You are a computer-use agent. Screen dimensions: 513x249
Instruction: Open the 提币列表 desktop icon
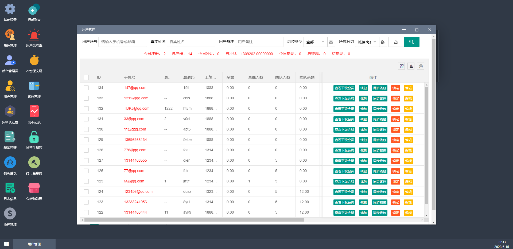(34, 10)
